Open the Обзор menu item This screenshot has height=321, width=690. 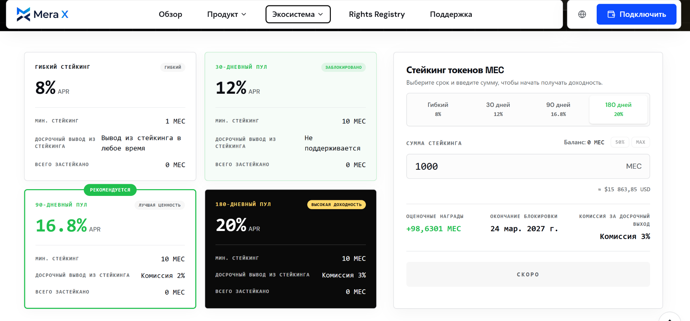170,14
